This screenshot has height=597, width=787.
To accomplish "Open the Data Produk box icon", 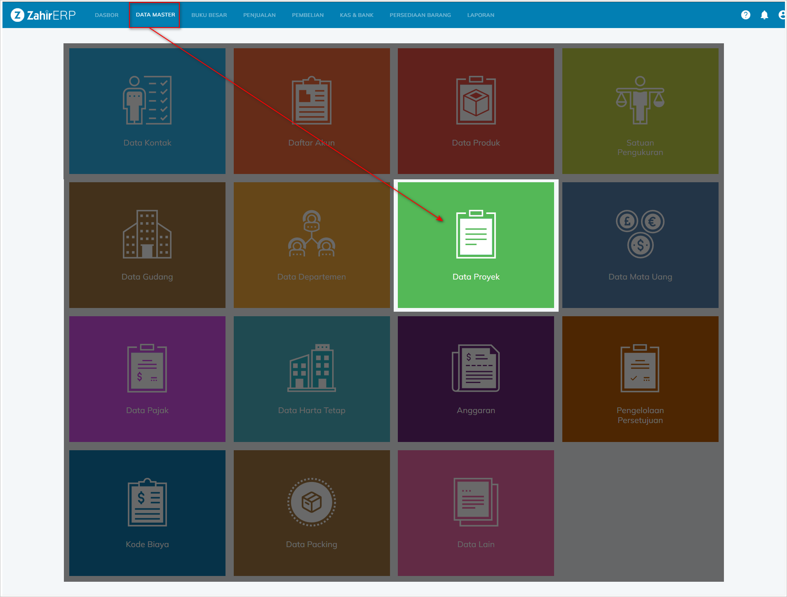I will pos(476,101).
